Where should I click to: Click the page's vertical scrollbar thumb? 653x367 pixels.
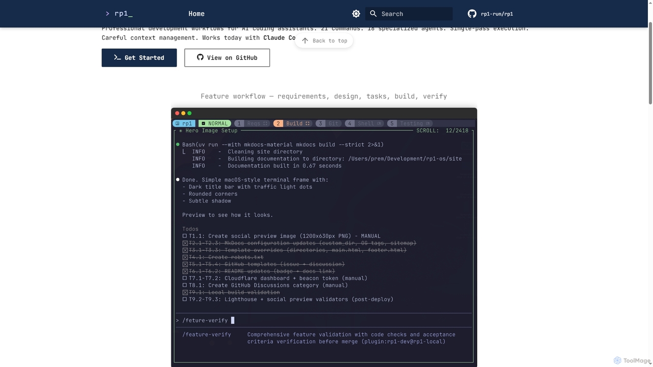click(650, 63)
